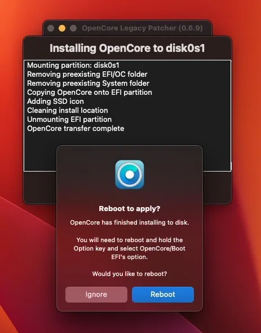Screen dimensions: 261x333
Task: Click the 'Mounting partition: disk0s1' log line
Action: pyautogui.click(x=73, y=65)
